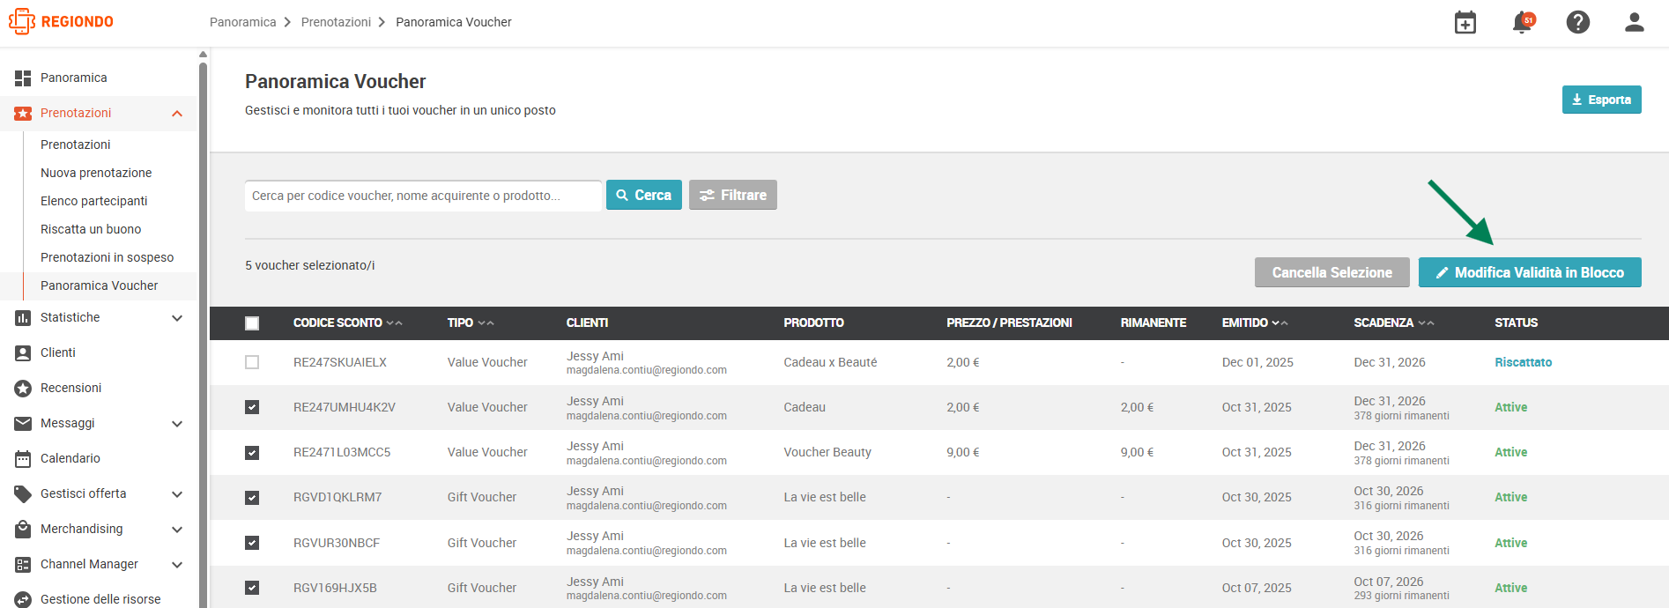Click the sidebar scroll-up arrow
Viewport: 1669px width, 608px height.
[x=203, y=55]
